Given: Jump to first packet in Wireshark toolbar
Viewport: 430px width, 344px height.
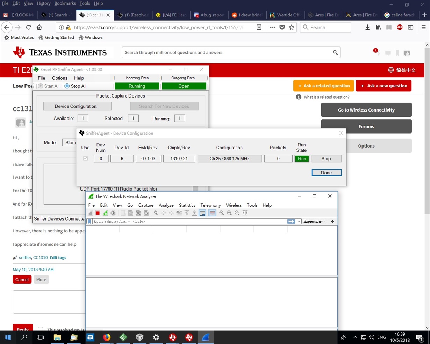Looking at the screenshot, I should (187, 213).
